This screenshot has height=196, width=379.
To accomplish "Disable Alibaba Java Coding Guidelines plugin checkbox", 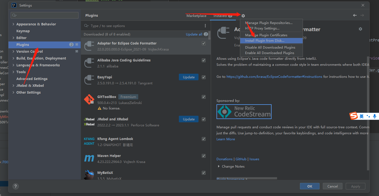I will tap(204, 60).
